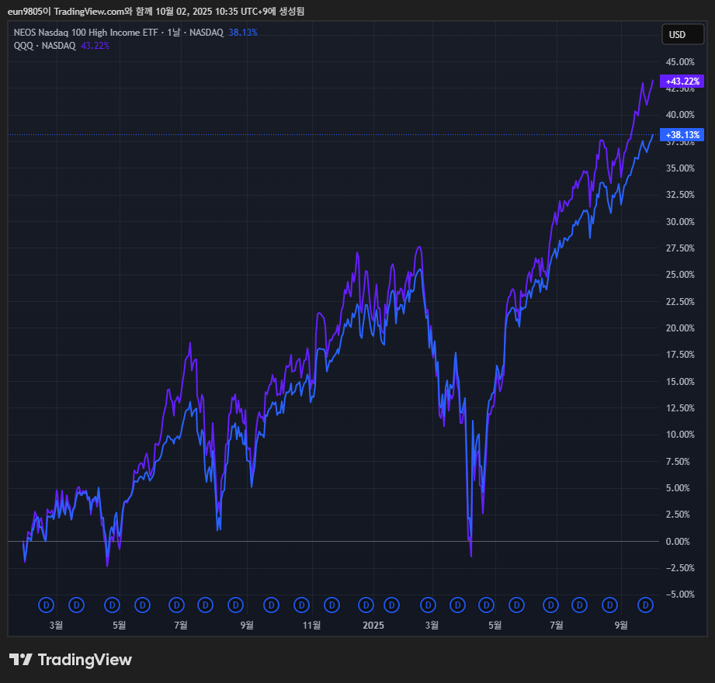Click the 2025 time axis label

point(373,626)
